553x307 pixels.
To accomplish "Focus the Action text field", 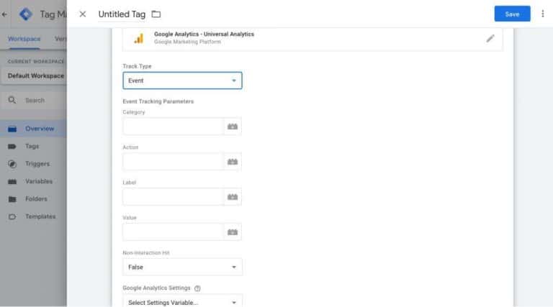I will (173, 162).
